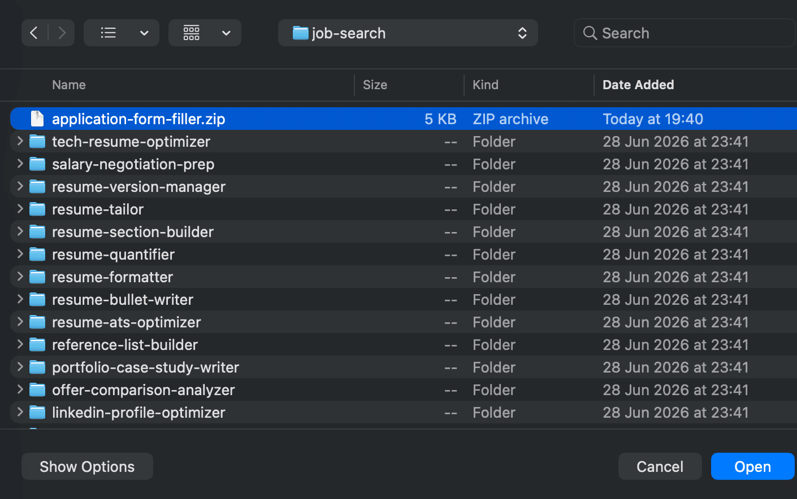Click the resume-ats-optimizer folder icon
The height and width of the screenshot is (499, 797).
click(x=37, y=322)
